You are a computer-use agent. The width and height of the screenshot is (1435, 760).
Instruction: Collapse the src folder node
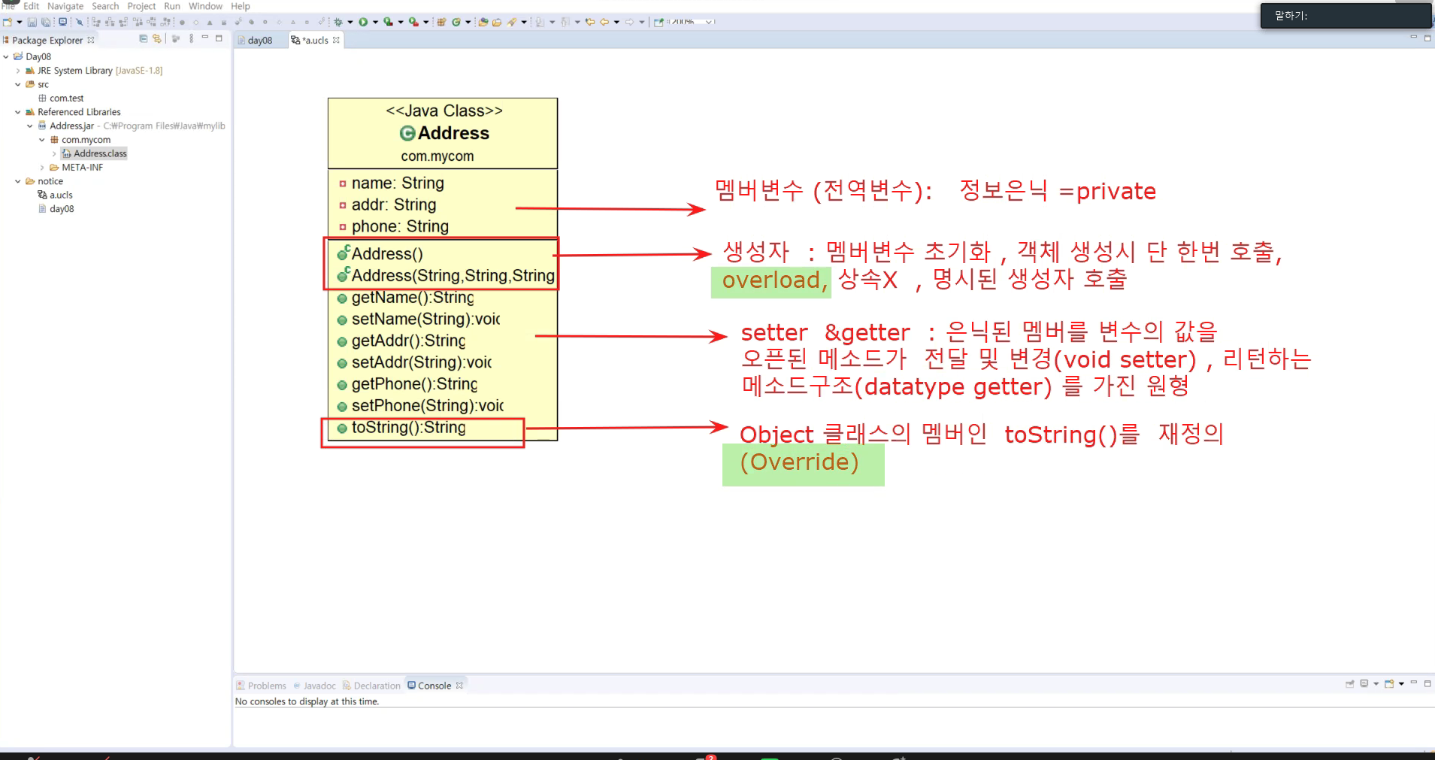[18, 84]
